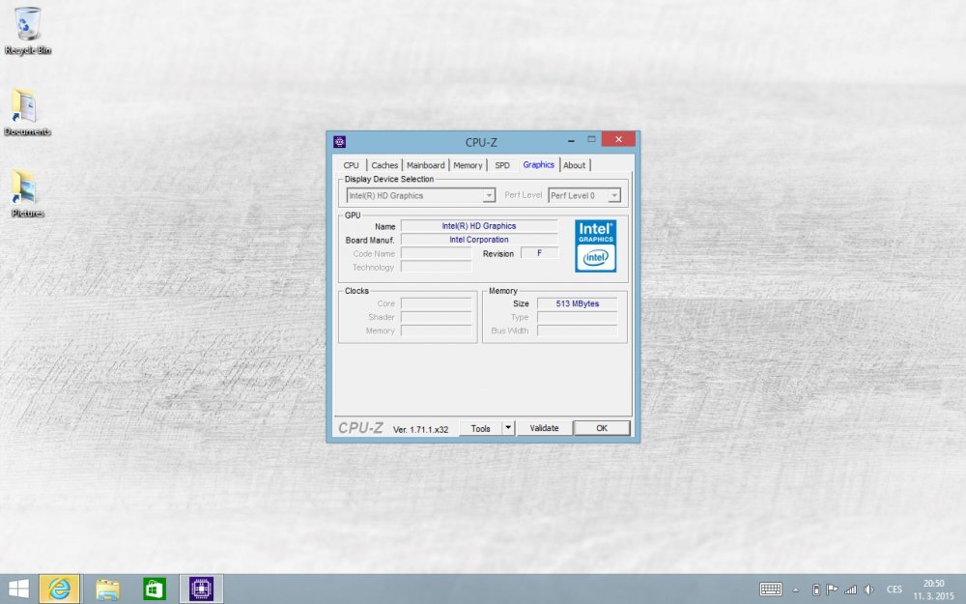Open File Explorer from the taskbar

pos(107,589)
